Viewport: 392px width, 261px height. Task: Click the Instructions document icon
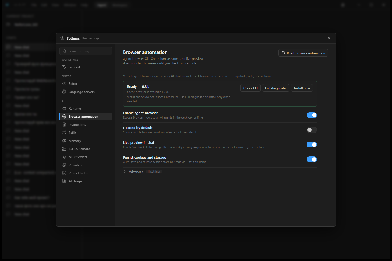[64, 125]
